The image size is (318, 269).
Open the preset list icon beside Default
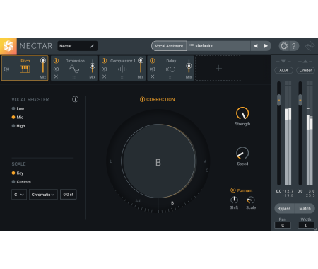pos(192,46)
